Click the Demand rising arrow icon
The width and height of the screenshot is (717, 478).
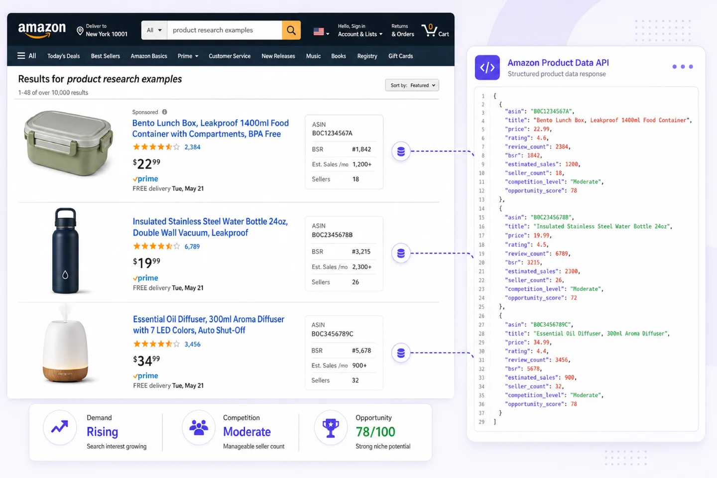60,427
